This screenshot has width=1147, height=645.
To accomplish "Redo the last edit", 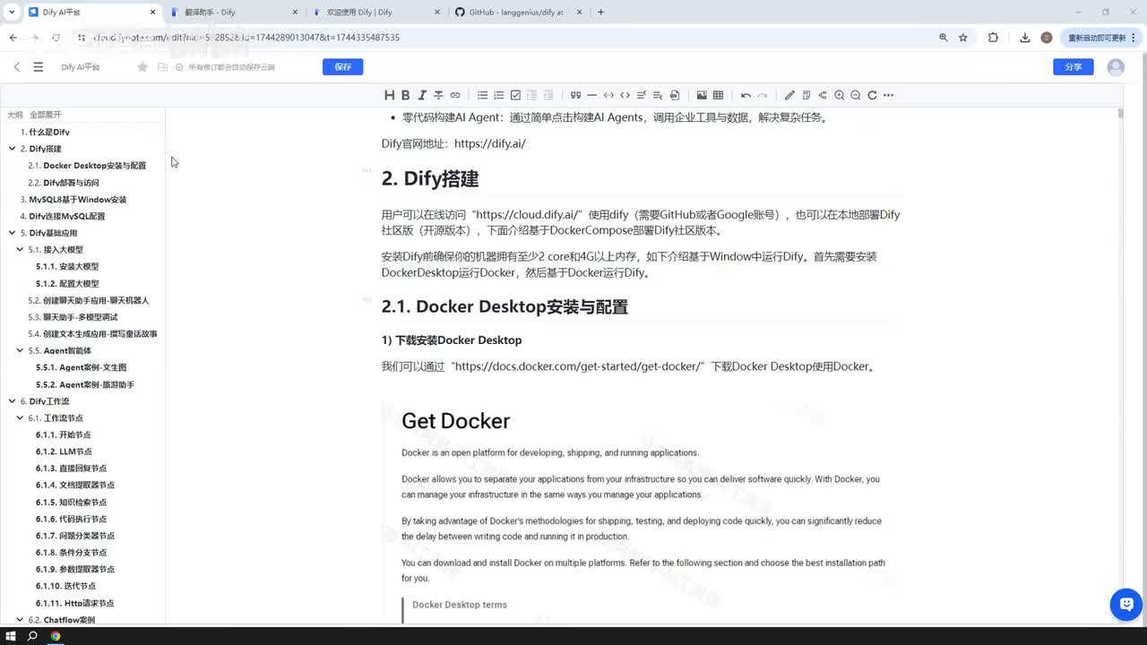I will coord(762,95).
